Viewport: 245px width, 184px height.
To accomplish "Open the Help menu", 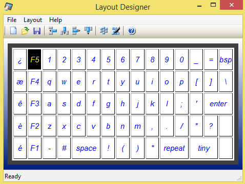I will pos(55,20).
